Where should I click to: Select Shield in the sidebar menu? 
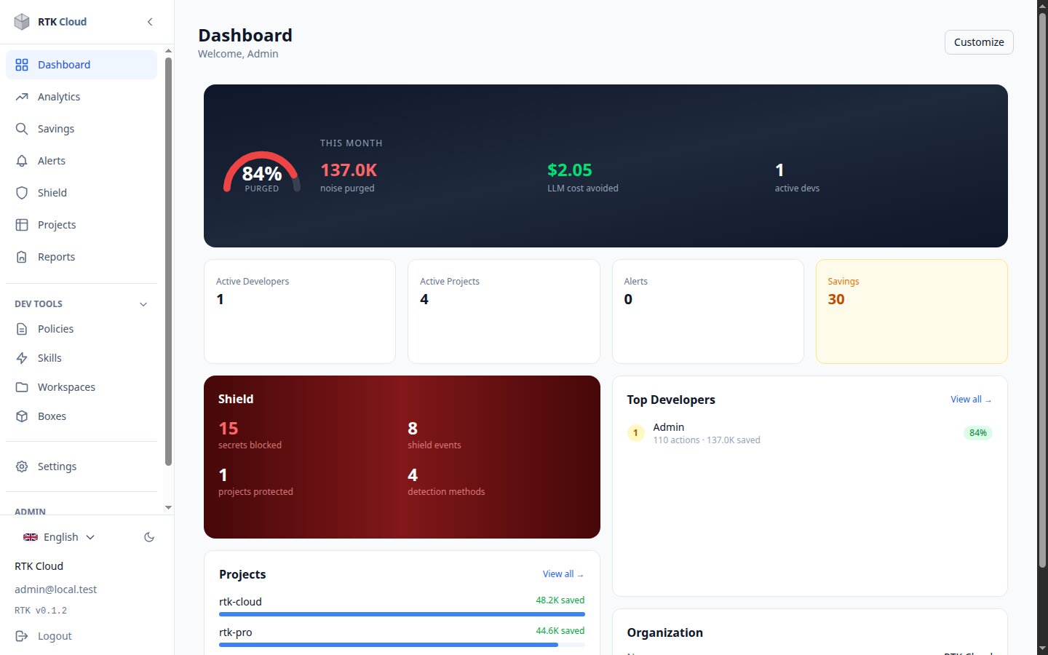pyautogui.click(x=82, y=193)
